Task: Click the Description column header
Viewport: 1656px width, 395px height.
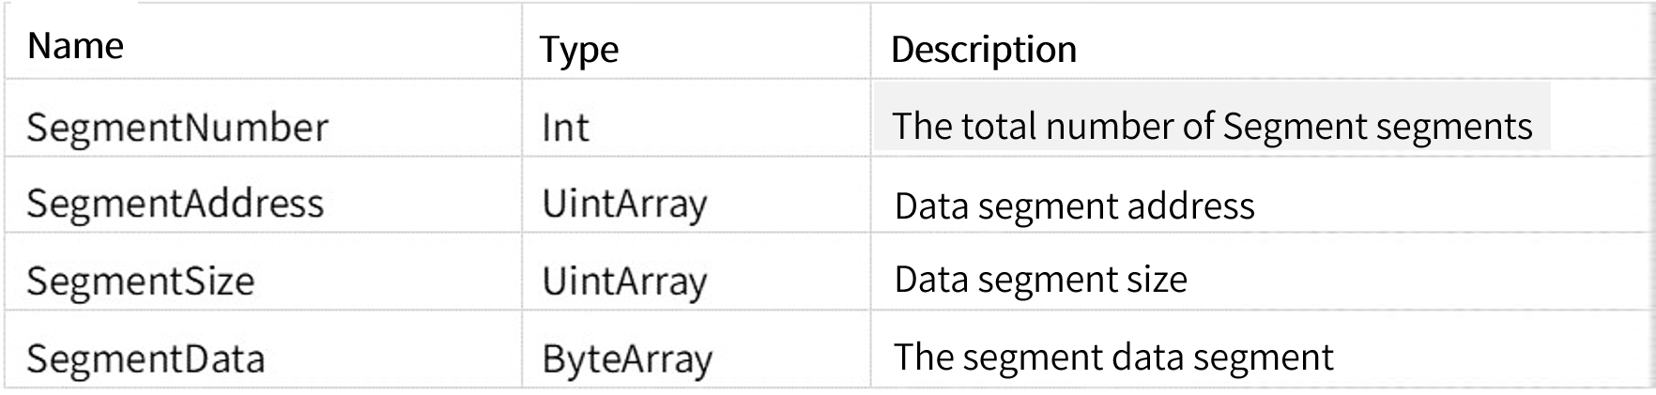Action: click(983, 49)
